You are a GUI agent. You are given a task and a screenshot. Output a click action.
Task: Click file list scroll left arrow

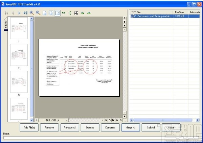[x=131, y=120]
